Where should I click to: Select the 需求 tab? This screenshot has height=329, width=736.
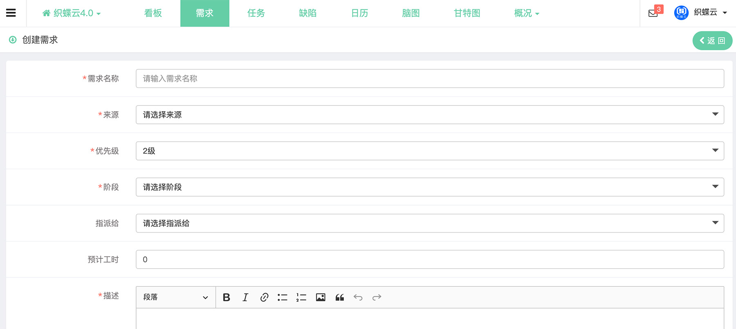point(205,13)
